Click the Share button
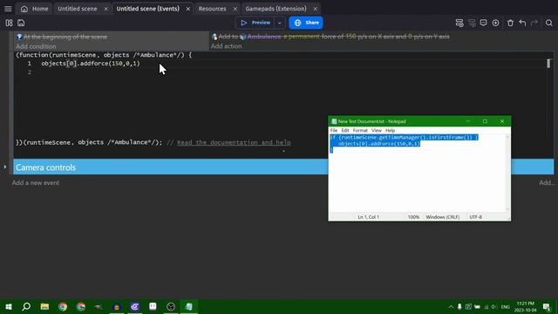This screenshot has height=314, width=558. pos(306,23)
